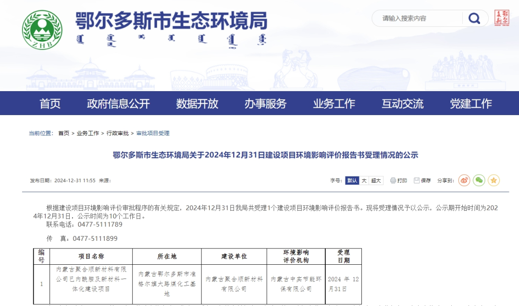
Task: Open the 办事服务 menu
Action: [x=265, y=104]
